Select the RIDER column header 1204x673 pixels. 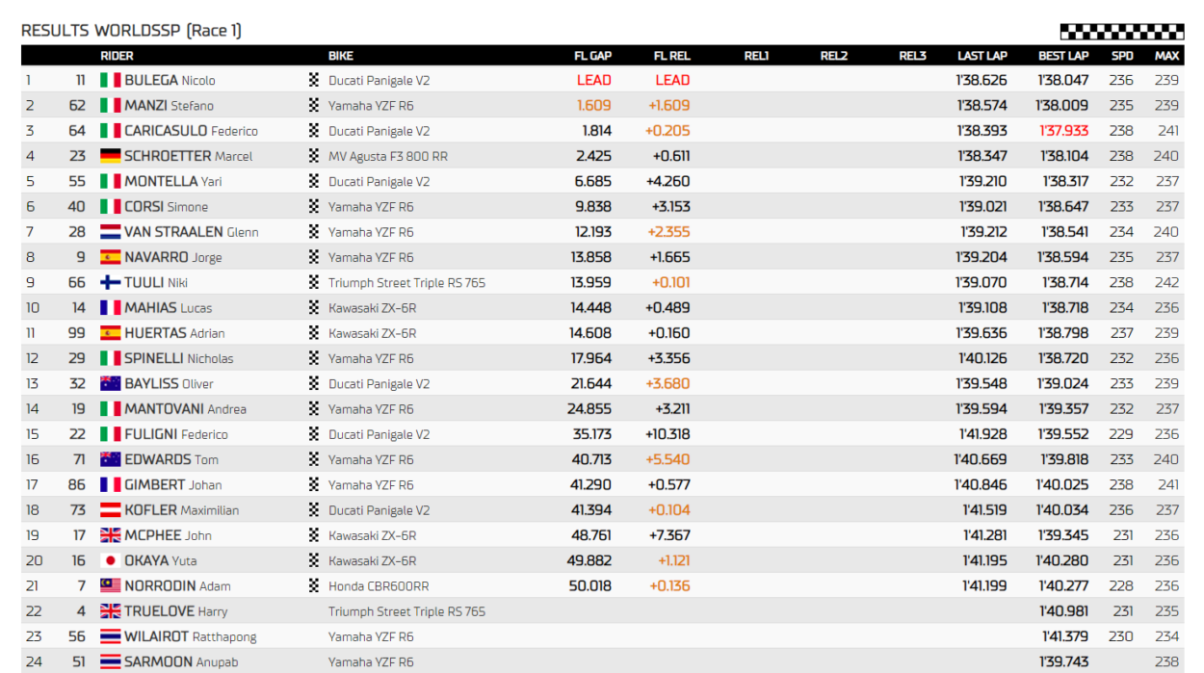tap(117, 56)
